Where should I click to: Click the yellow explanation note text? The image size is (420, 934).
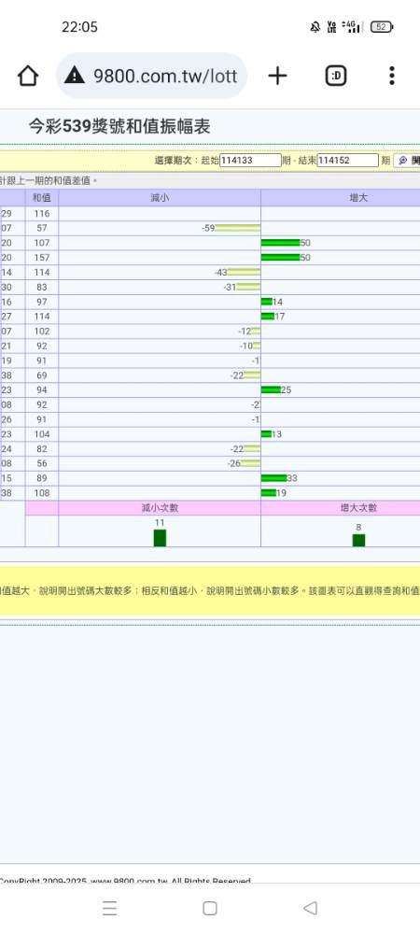[210, 591]
